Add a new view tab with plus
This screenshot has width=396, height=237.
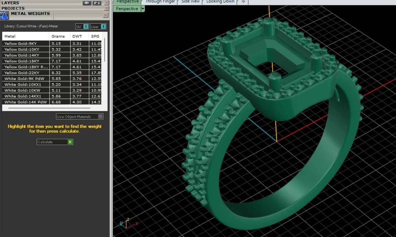point(243,2)
